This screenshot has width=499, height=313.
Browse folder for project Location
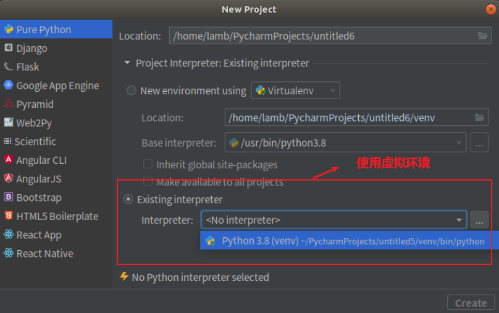pos(482,36)
